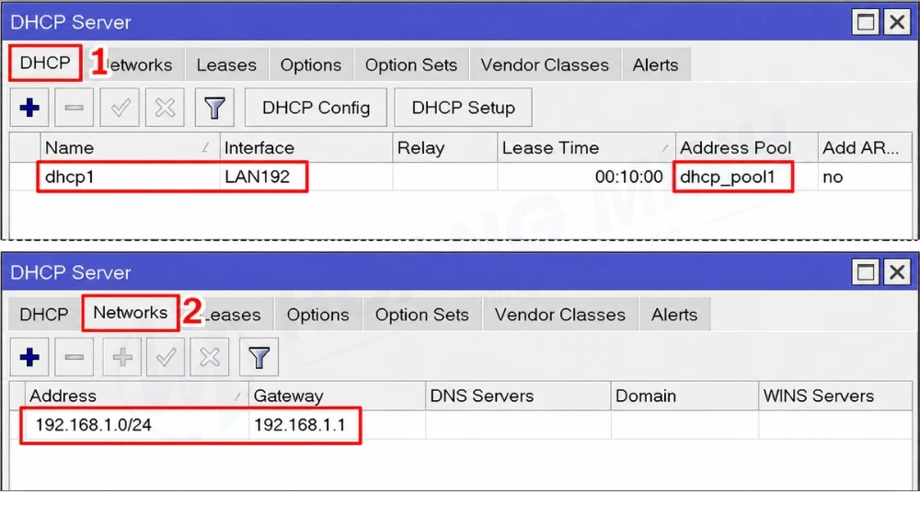Remove network with minus icon in bottom window

coord(74,357)
